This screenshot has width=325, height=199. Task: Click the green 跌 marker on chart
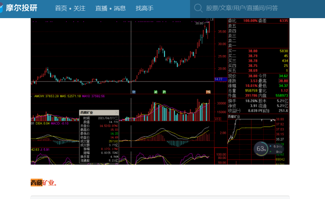point(164,92)
